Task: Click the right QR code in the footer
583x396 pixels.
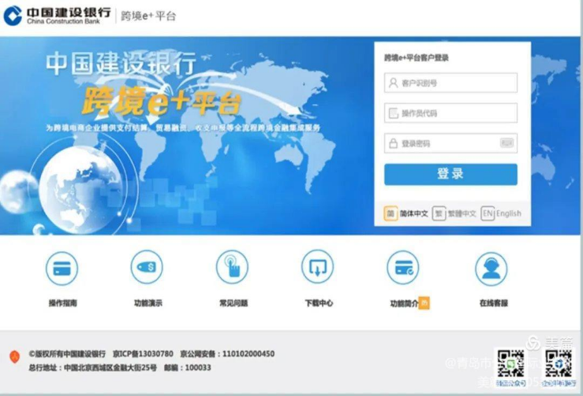Action: (x=559, y=364)
